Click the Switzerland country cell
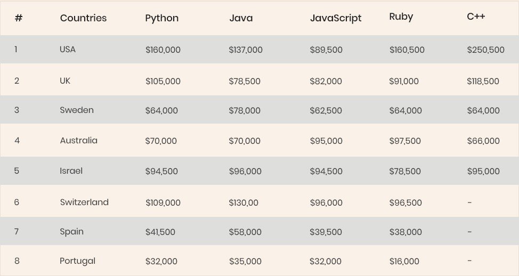Viewport: 519px width, 276px height. 84,202
